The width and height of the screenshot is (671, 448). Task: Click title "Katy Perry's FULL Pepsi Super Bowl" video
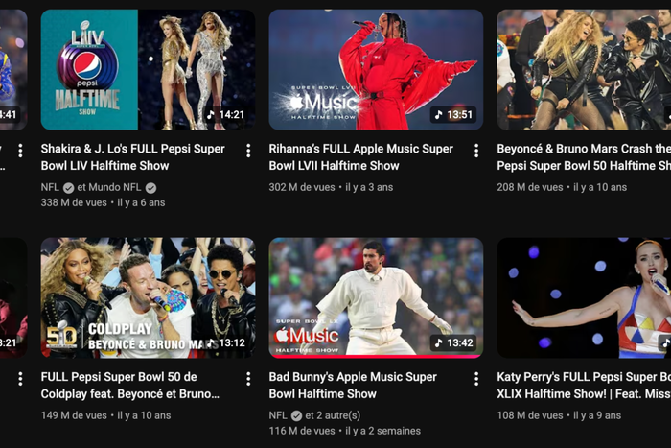583,386
